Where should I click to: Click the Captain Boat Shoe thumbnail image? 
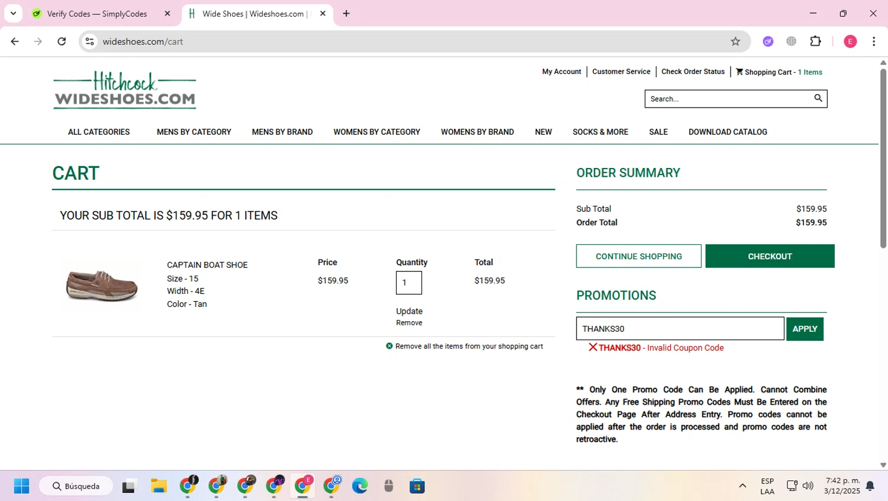point(102,285)
